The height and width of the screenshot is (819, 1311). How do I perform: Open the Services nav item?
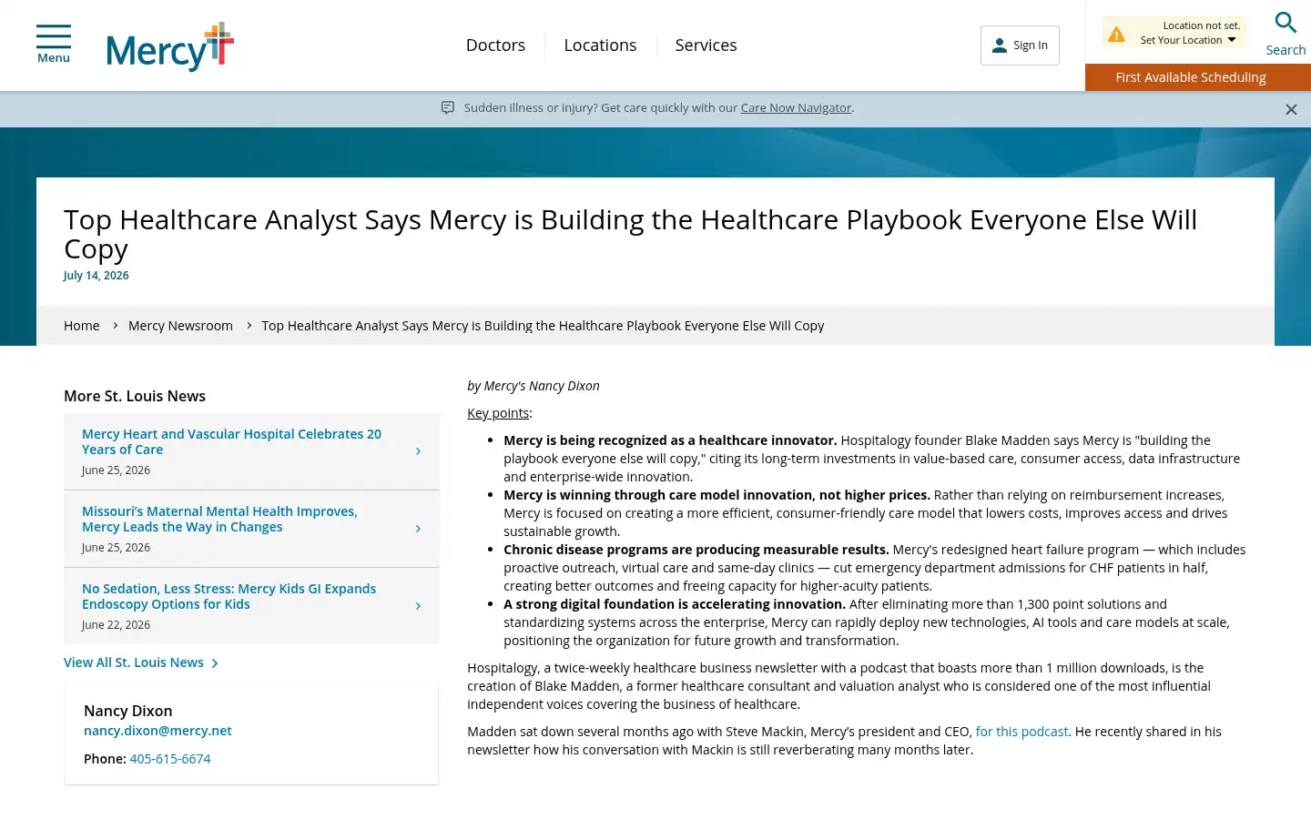coord(706,45)
